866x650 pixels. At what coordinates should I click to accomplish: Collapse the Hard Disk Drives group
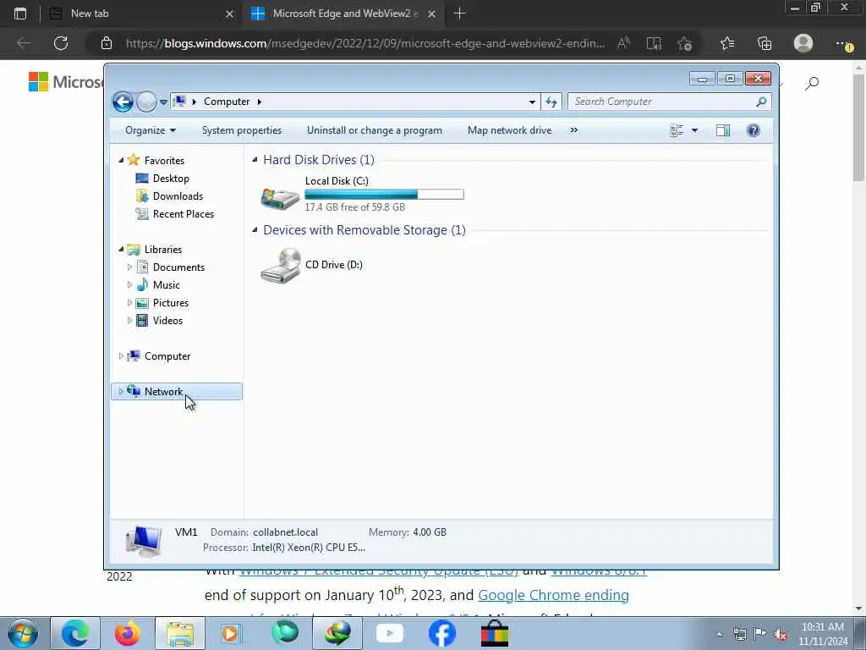[x=255, y=160]
